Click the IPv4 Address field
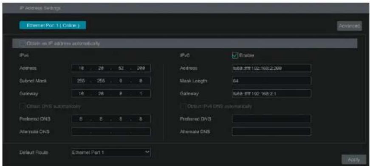370x166 pixels. [111, 68]
